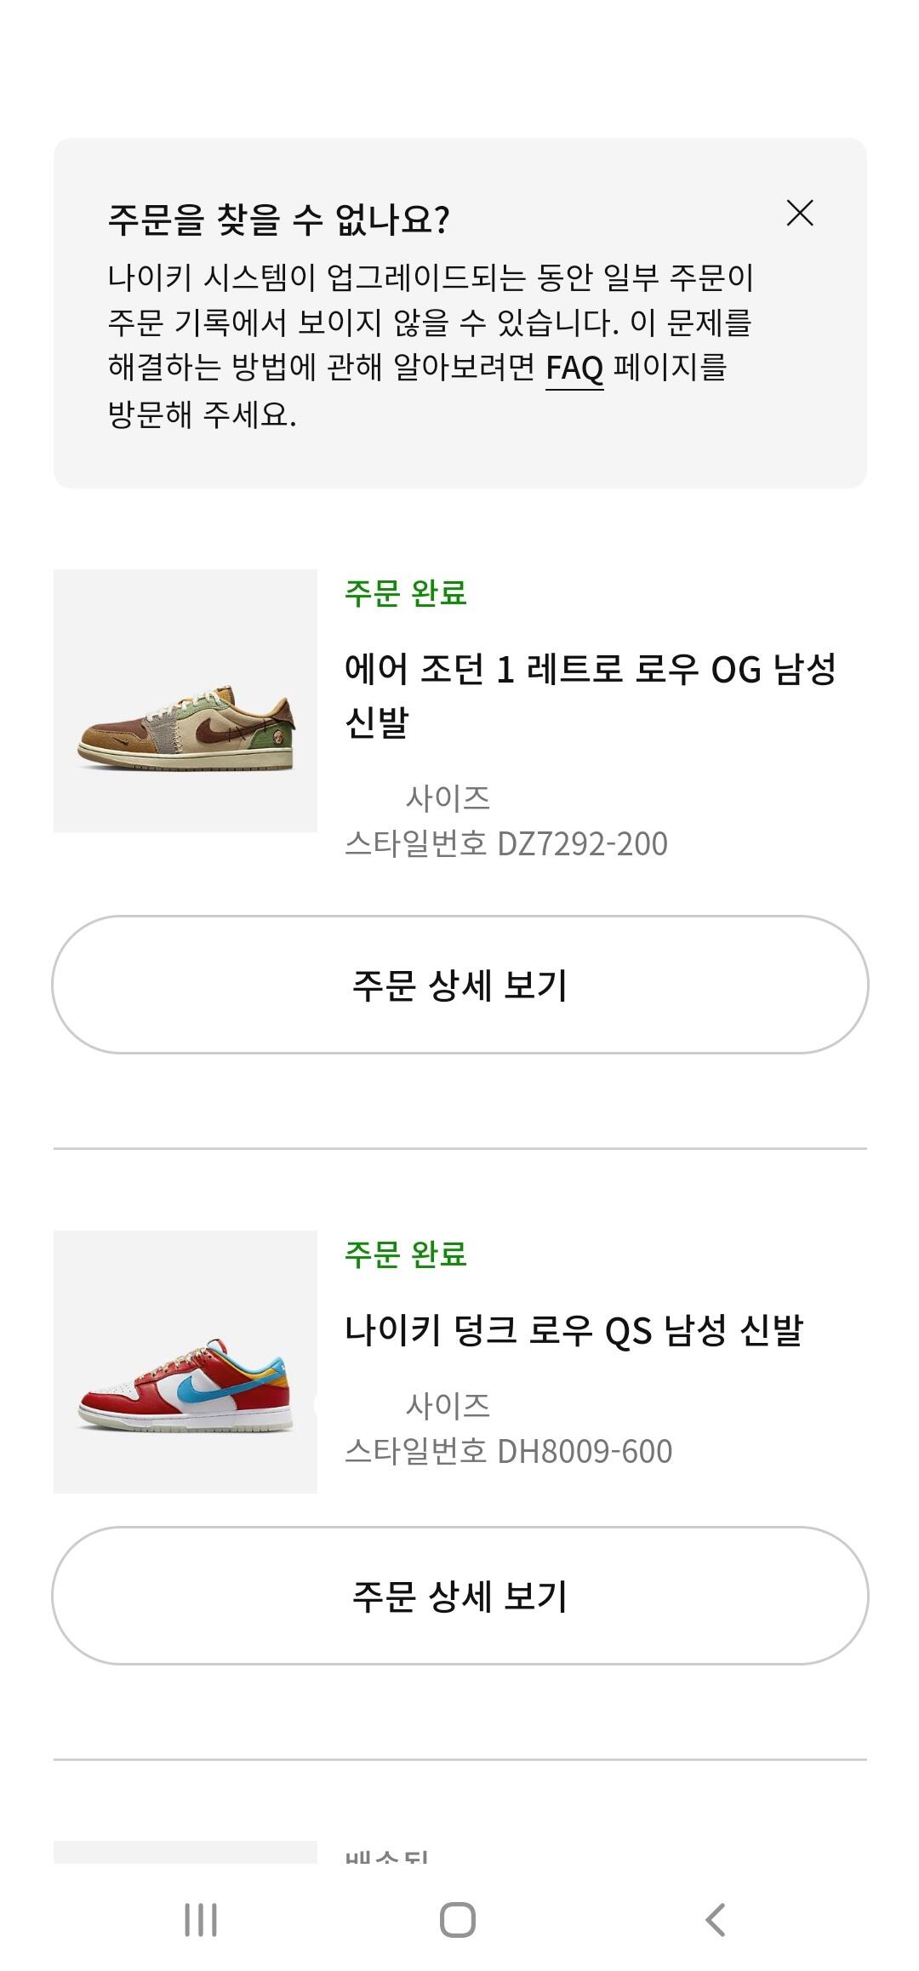Tap the 주문을 찾을 수 없나요? heading
The height and width of the screenshot is (1971, 919).
[x=278, y=220]
